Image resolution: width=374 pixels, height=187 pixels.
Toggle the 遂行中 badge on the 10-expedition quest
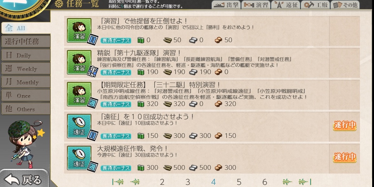[x=345, y=125]
